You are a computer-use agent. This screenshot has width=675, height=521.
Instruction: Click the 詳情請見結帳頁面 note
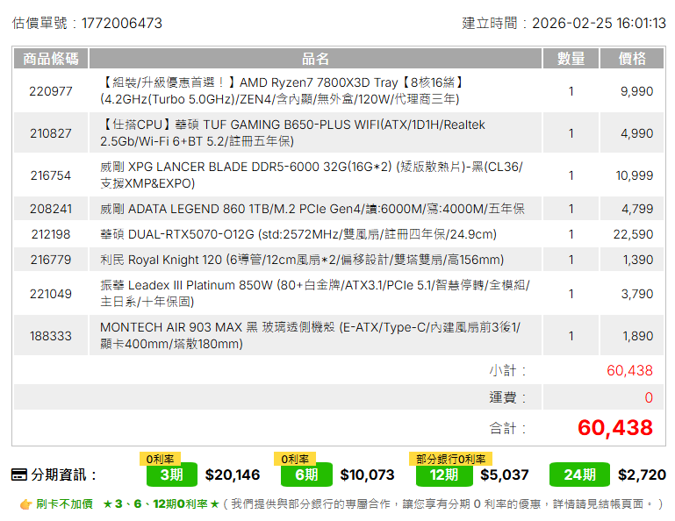598,503
